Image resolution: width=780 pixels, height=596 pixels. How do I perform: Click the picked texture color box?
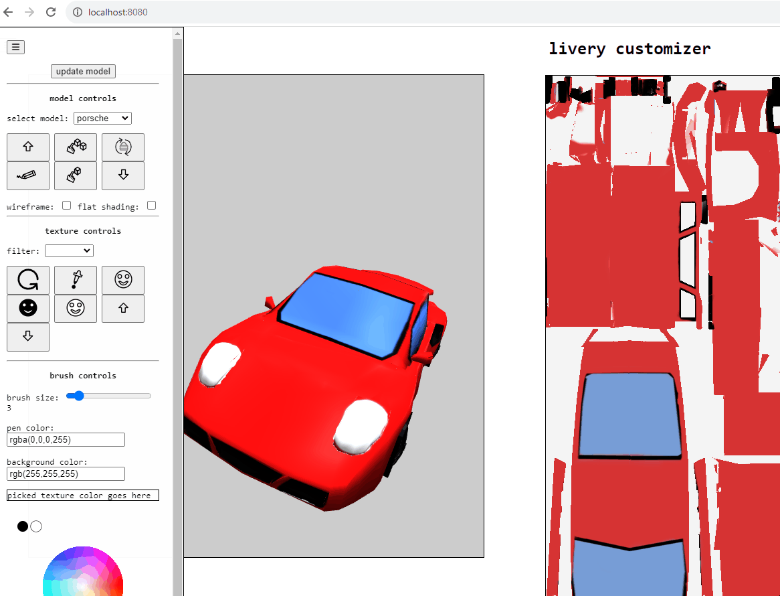pos(83,496)
